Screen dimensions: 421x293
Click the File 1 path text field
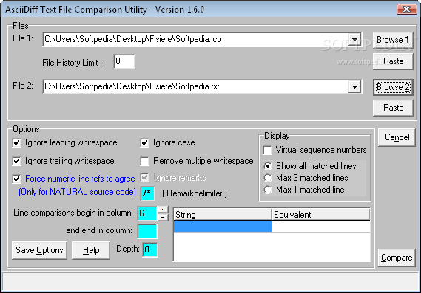[196, 40]
